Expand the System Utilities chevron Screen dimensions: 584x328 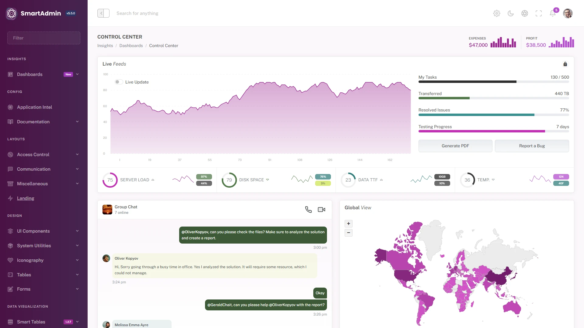[77, 246]
